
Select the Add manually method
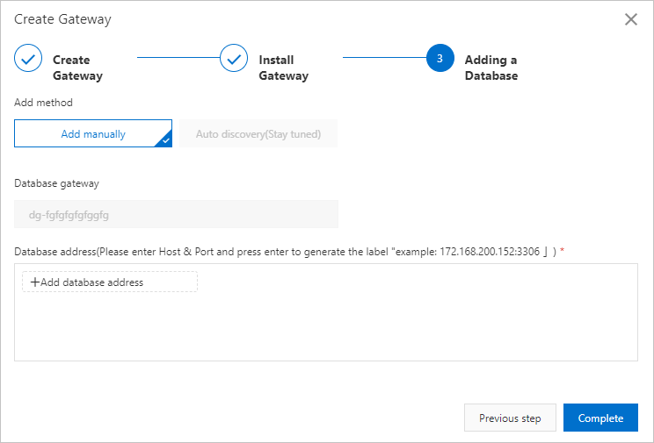pyautogui.click(x=92, y=134)
